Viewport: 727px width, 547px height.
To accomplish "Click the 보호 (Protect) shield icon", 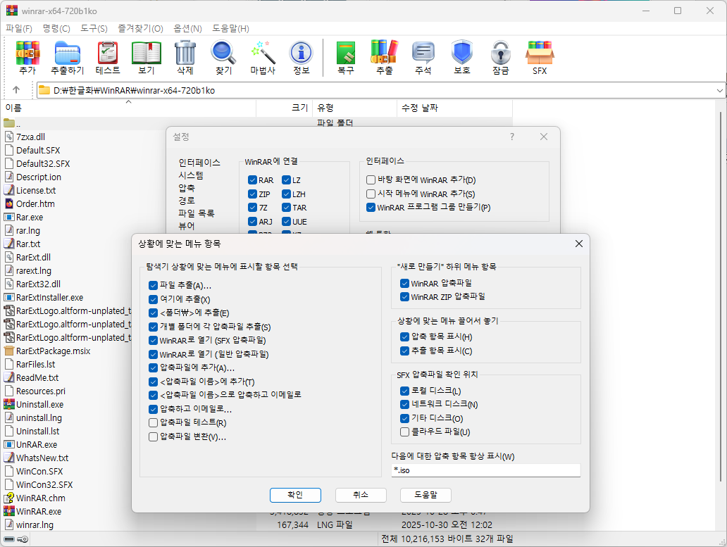I will point(462,58).
